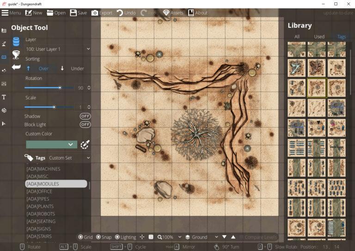Viewport: 355px width, 251px height.
Task: Set sorting to Under
Action: pos(72,69)
